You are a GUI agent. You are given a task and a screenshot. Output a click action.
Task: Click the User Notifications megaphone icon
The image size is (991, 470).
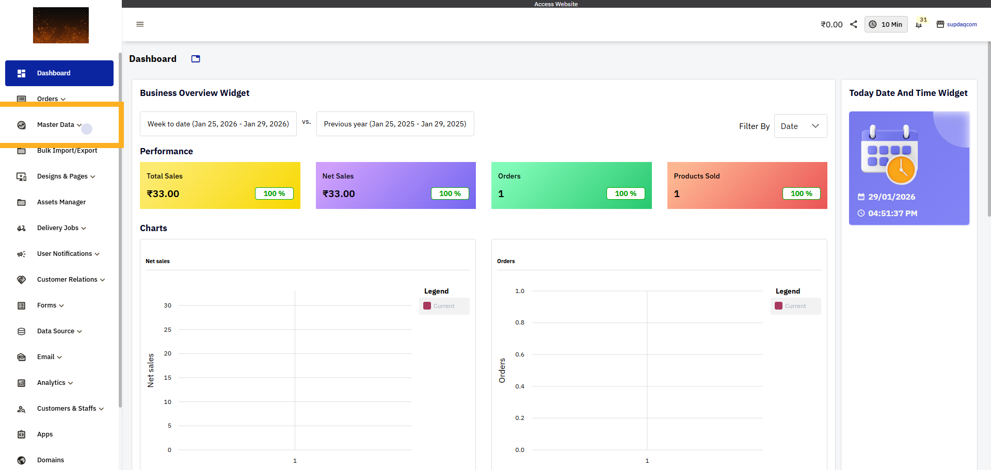21,253
